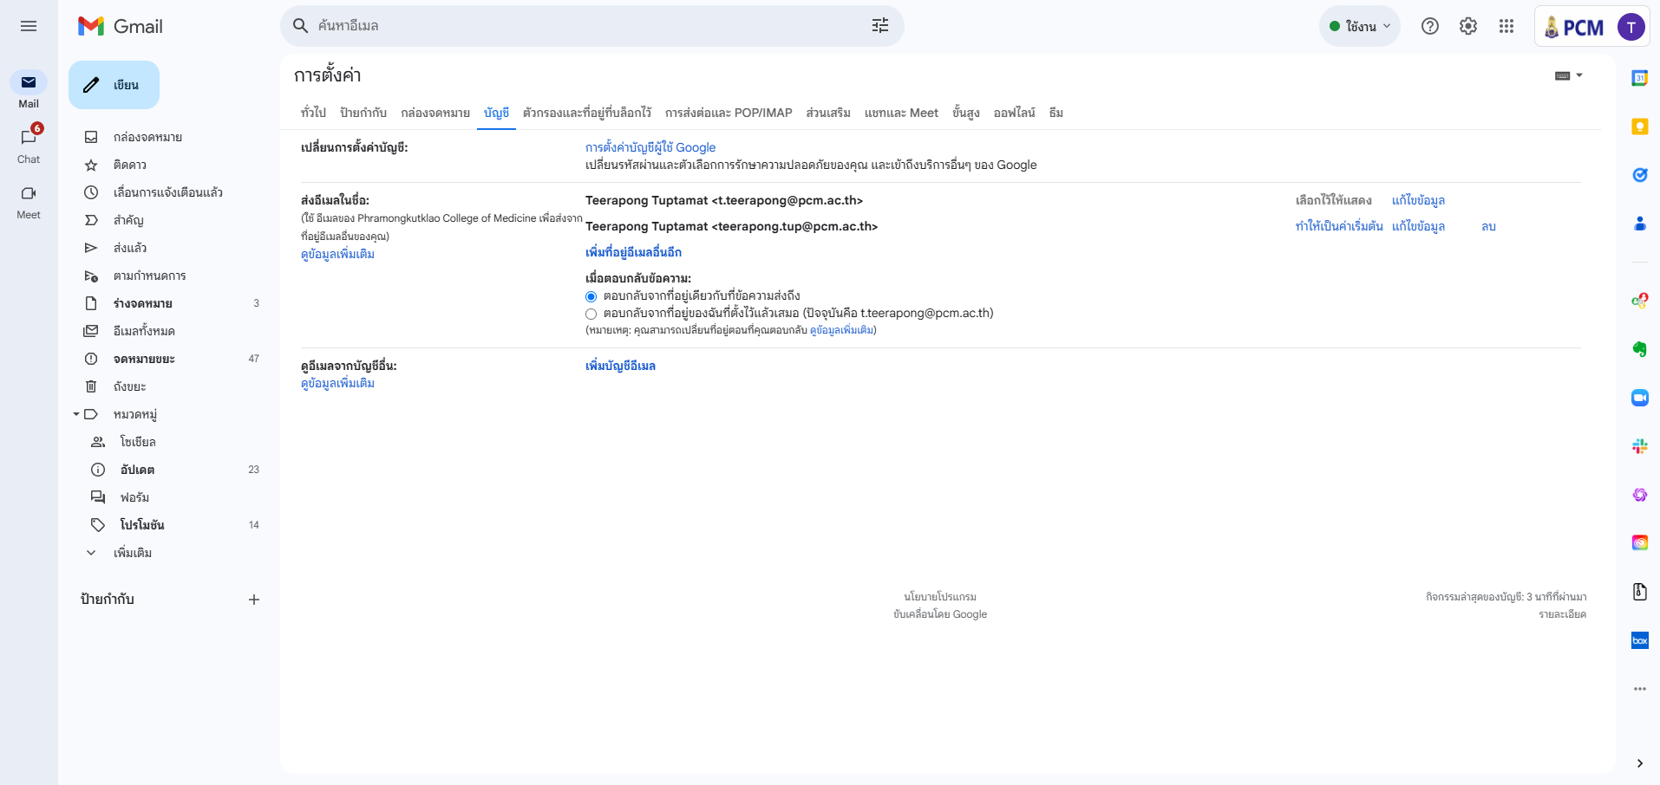The width and height of the screenshot is (1660, 785).
Task: Select always reply from default address
Action: (591, 315)
